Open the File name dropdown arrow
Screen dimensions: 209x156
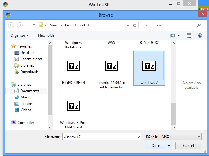tap(139, 137)
